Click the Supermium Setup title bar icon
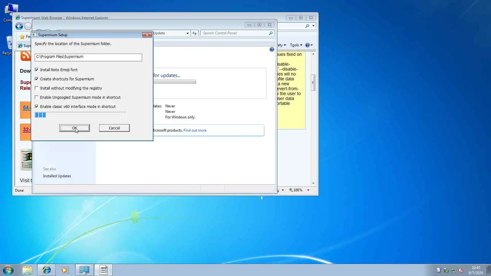Screen dimensions: 491x276 click(x=35, y=35)
